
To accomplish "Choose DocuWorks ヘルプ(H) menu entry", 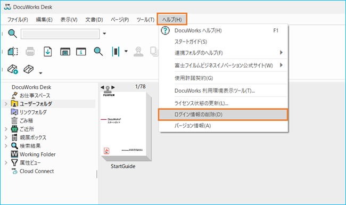I will (224, 30).
